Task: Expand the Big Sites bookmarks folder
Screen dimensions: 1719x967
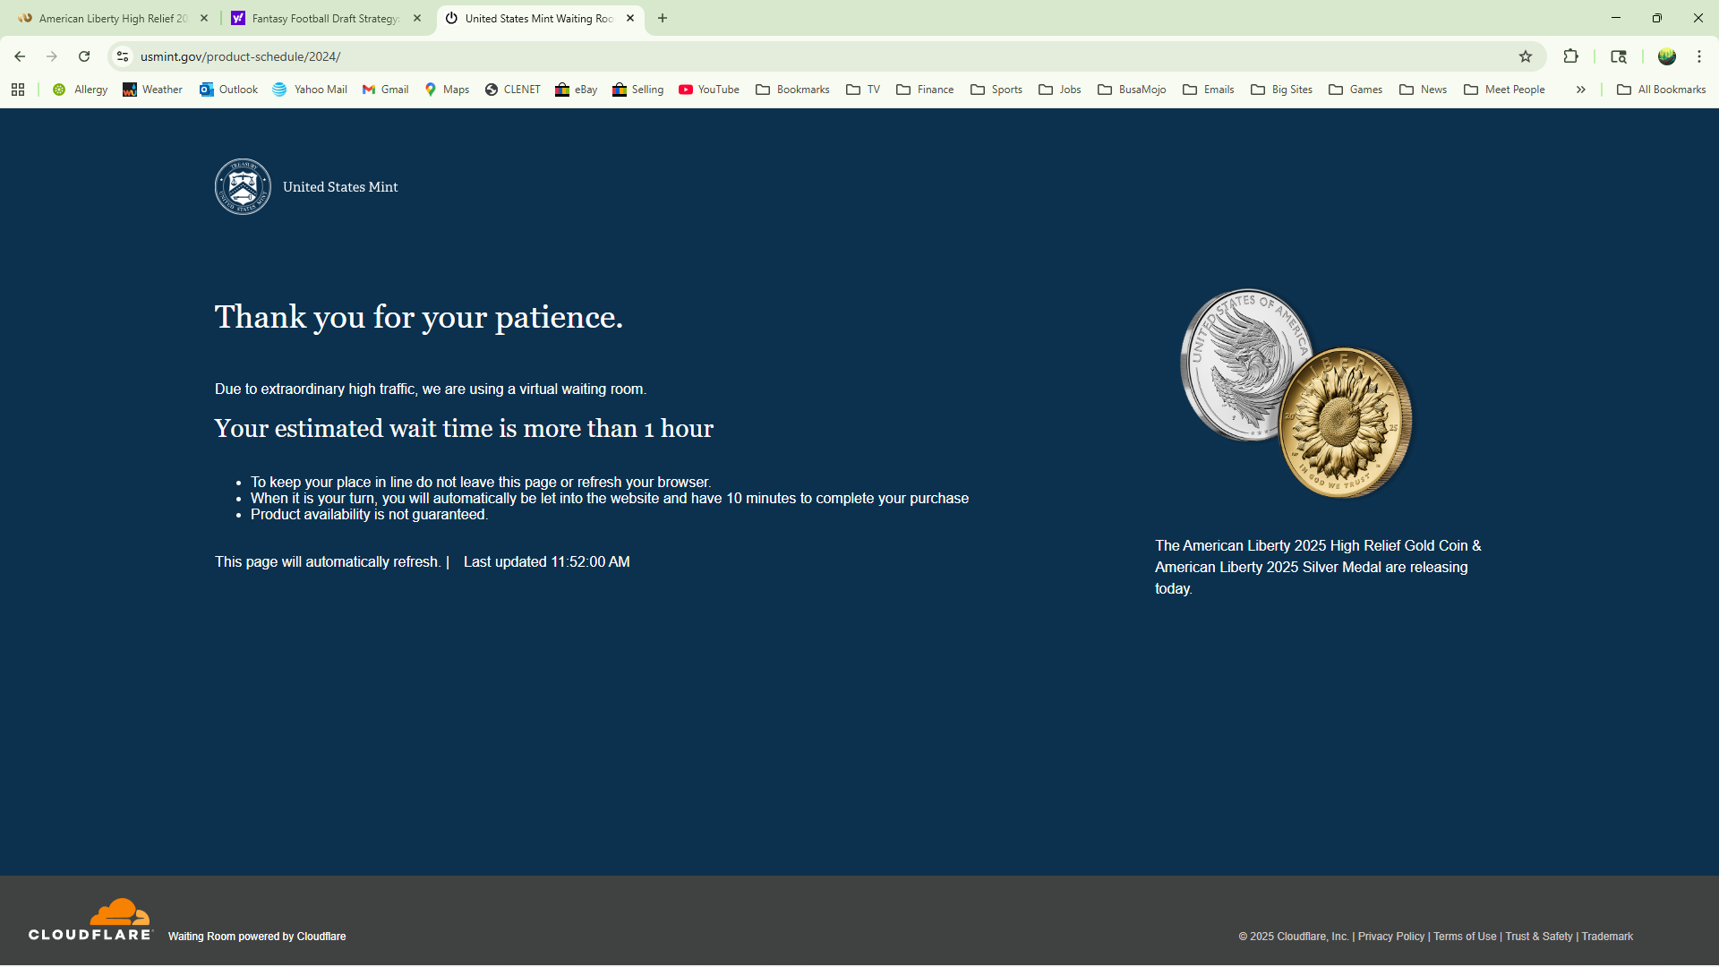Action: pos(1281,90)
